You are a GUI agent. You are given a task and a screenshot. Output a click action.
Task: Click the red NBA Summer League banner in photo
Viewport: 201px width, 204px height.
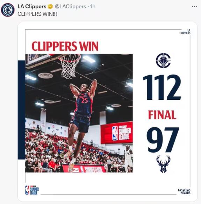(117, 133)
